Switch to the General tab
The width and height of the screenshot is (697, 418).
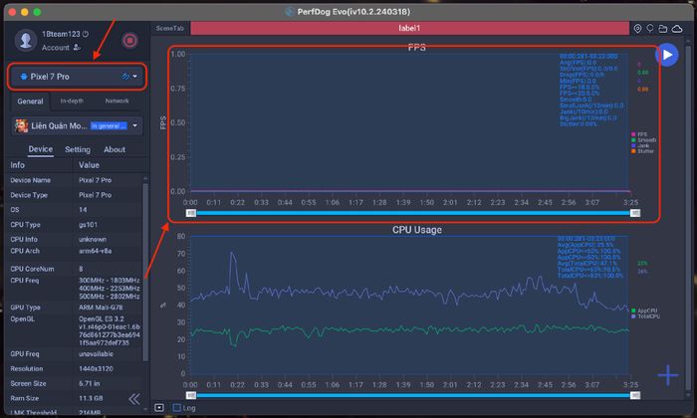click(x=30, y=102)
